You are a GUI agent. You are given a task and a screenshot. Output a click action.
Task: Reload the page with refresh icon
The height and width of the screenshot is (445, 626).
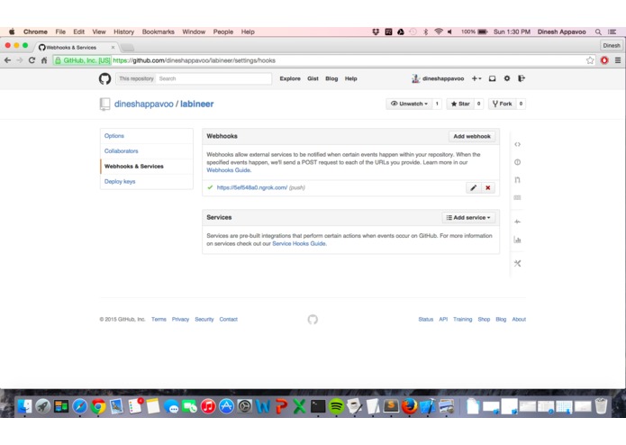(x=32, y=60)
